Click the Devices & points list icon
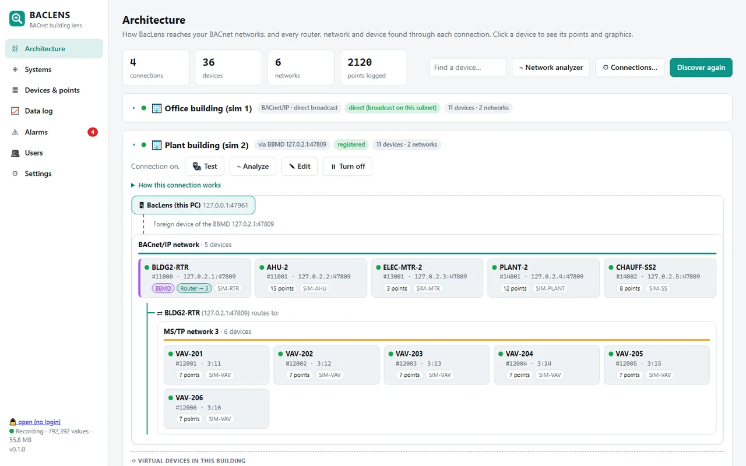 (15, 90)
